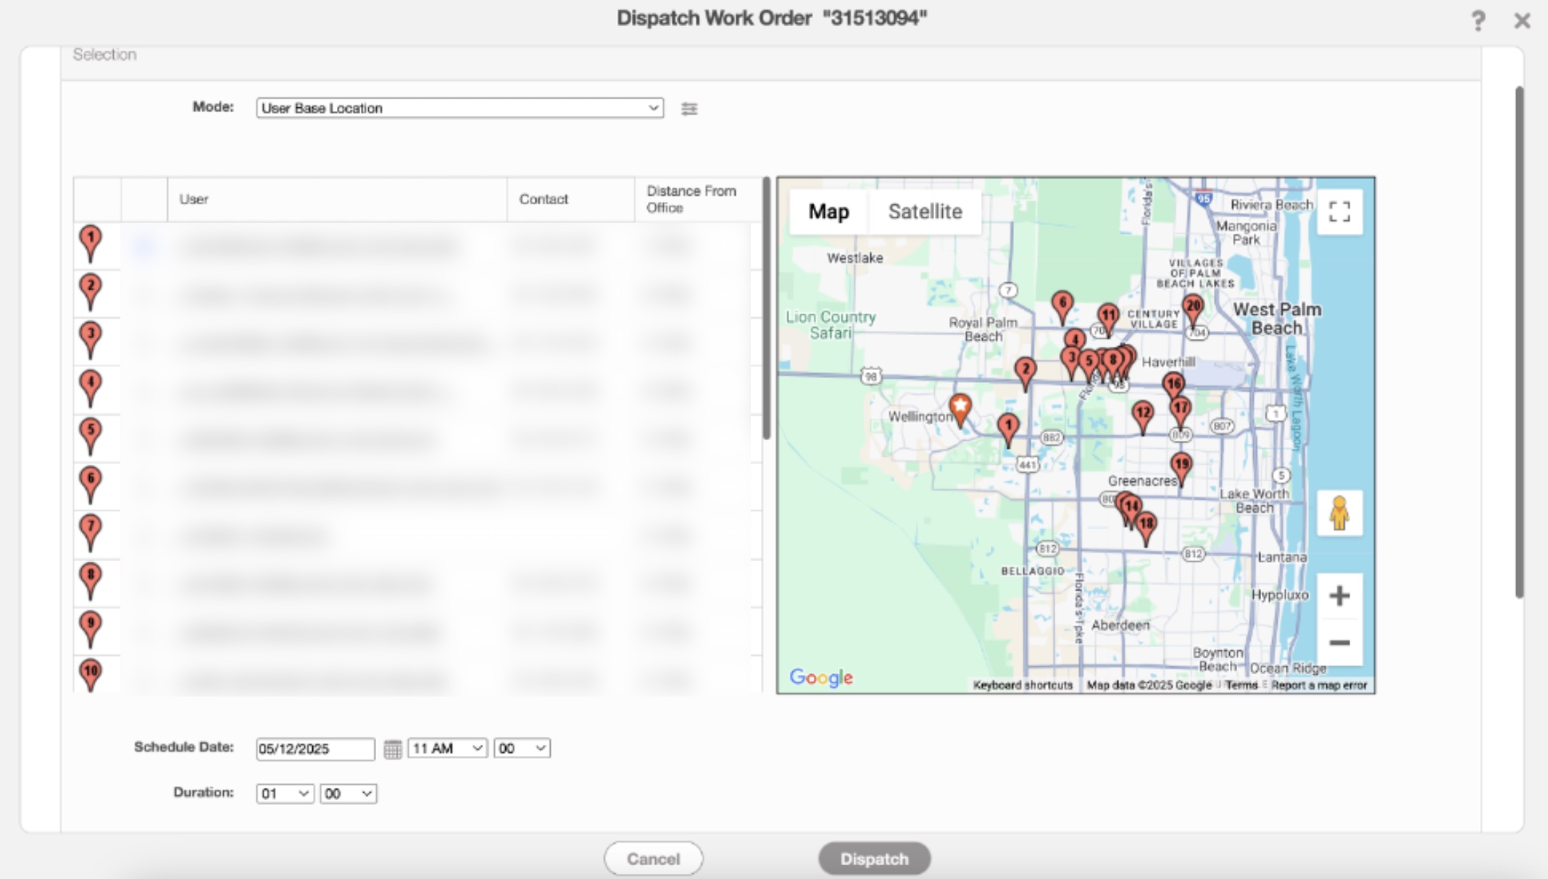The image size is (1548, 879).
Task: Switch the map to Satellite view
Action: click(925, 211)
